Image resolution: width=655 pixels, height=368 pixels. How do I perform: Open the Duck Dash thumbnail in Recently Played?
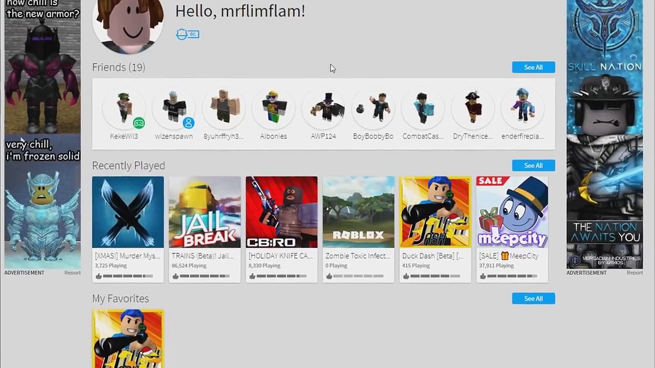click(x=435, y=212)
